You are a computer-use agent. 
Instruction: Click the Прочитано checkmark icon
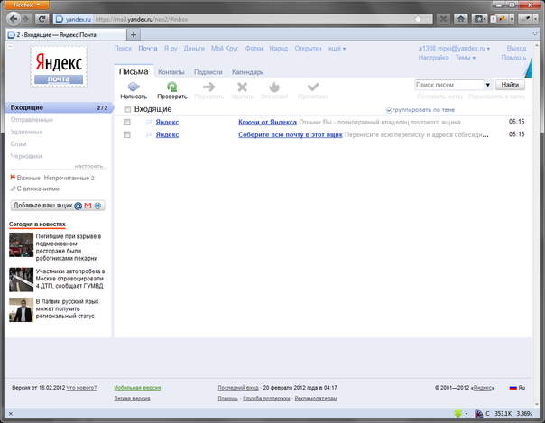[x=313, y=87]
